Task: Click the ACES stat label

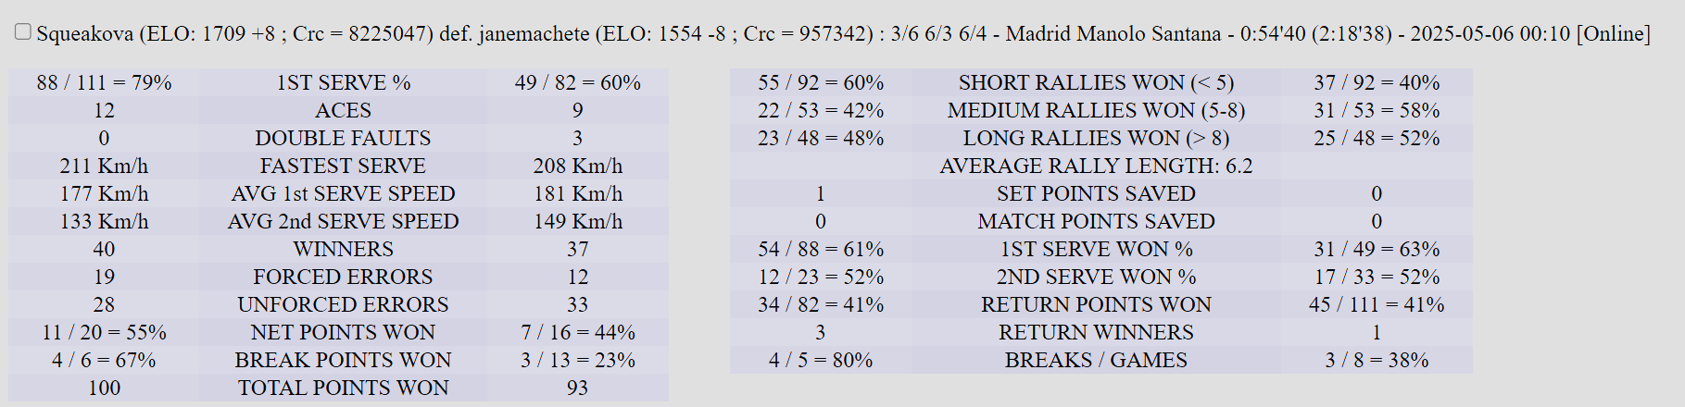Action: pyautogui.click(x=343, y=111)
